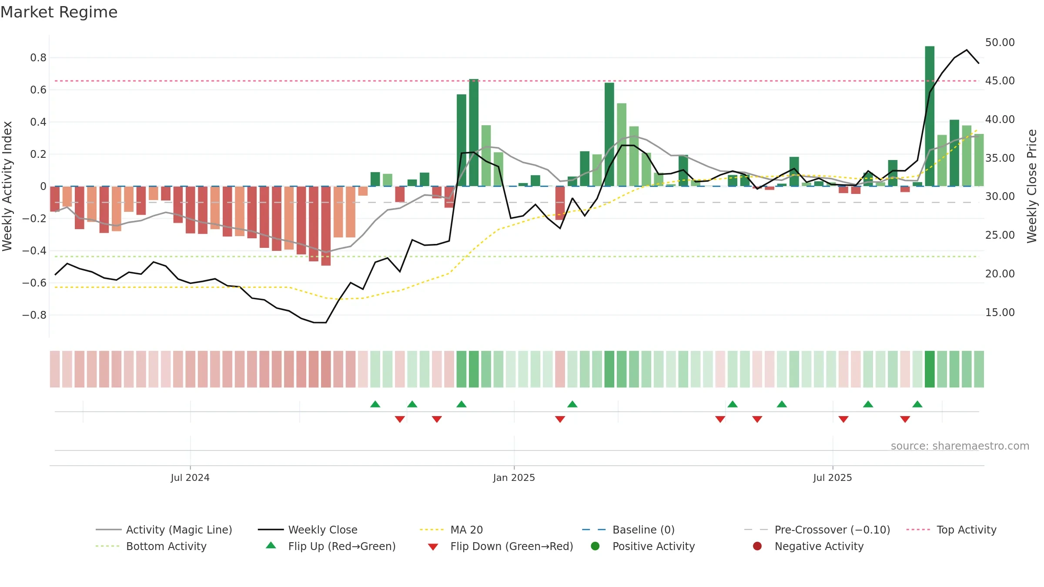
Task: Click the first red flip-down triangle marker
Action: pos(400,419)
